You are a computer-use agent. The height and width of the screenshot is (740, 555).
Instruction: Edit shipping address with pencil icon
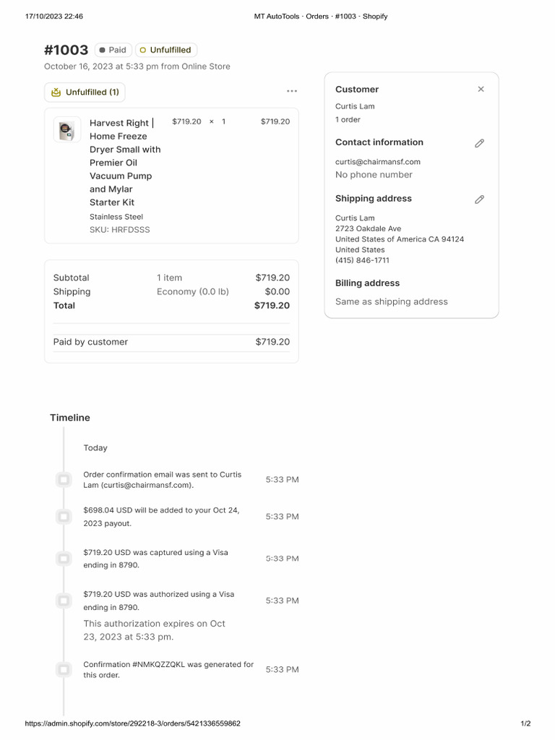[479, 199]
